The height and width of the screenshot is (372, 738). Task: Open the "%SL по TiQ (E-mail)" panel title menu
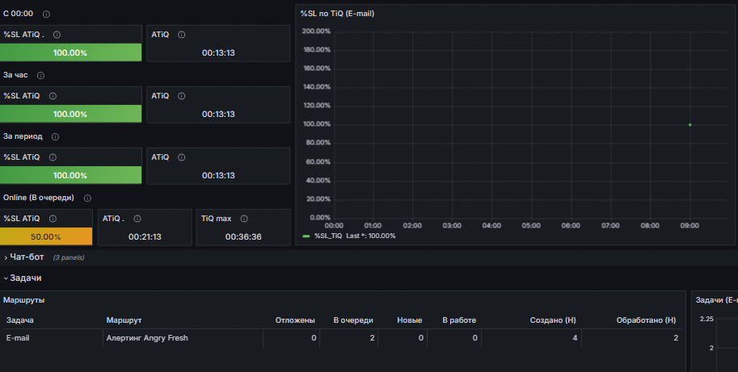pyautogui.click(x=337, y=14)
